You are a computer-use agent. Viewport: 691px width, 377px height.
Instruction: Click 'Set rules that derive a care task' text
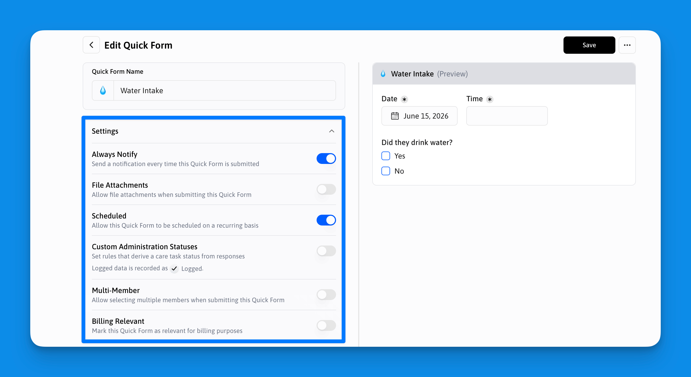pos(168,256)
